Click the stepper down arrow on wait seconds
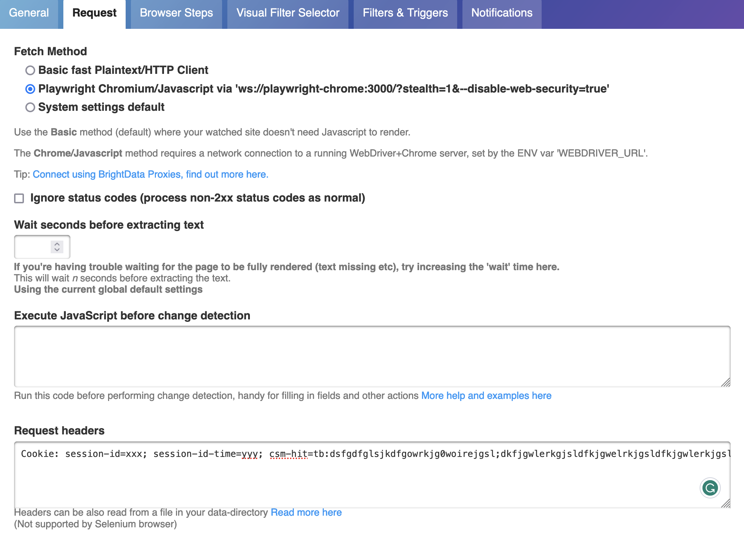Screen dimensions: 744x541 point(56,250)
